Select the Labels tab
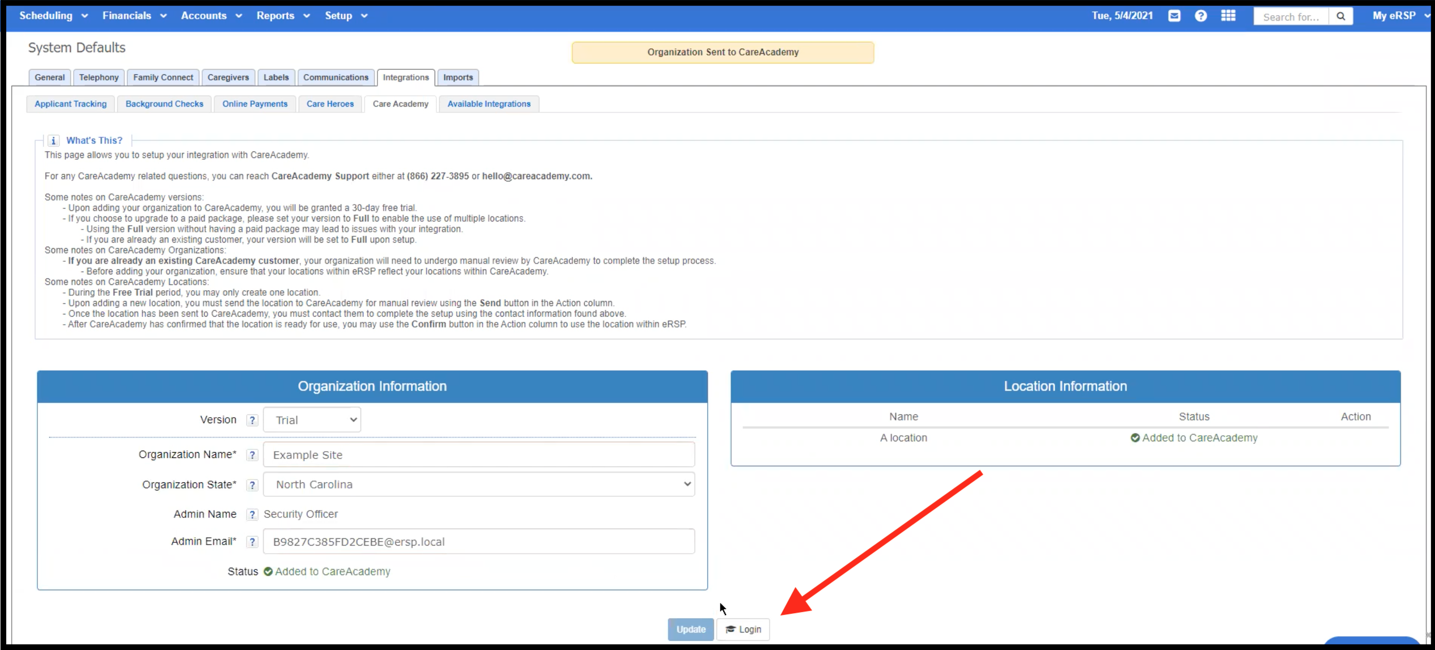1435x650 pixels. point(276,77)
